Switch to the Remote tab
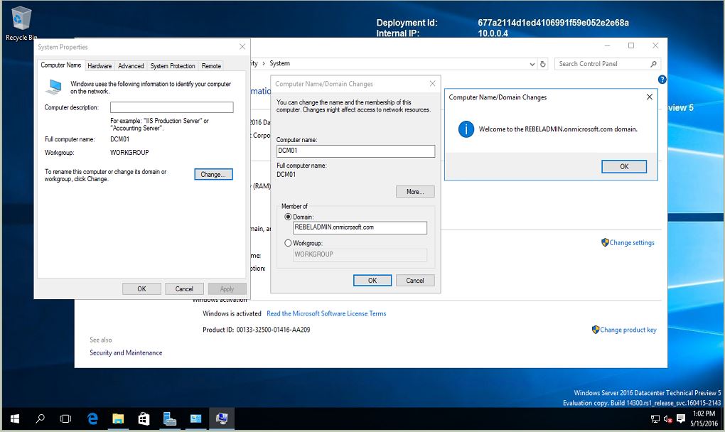The image size is (725, 432). pos(211,66)
